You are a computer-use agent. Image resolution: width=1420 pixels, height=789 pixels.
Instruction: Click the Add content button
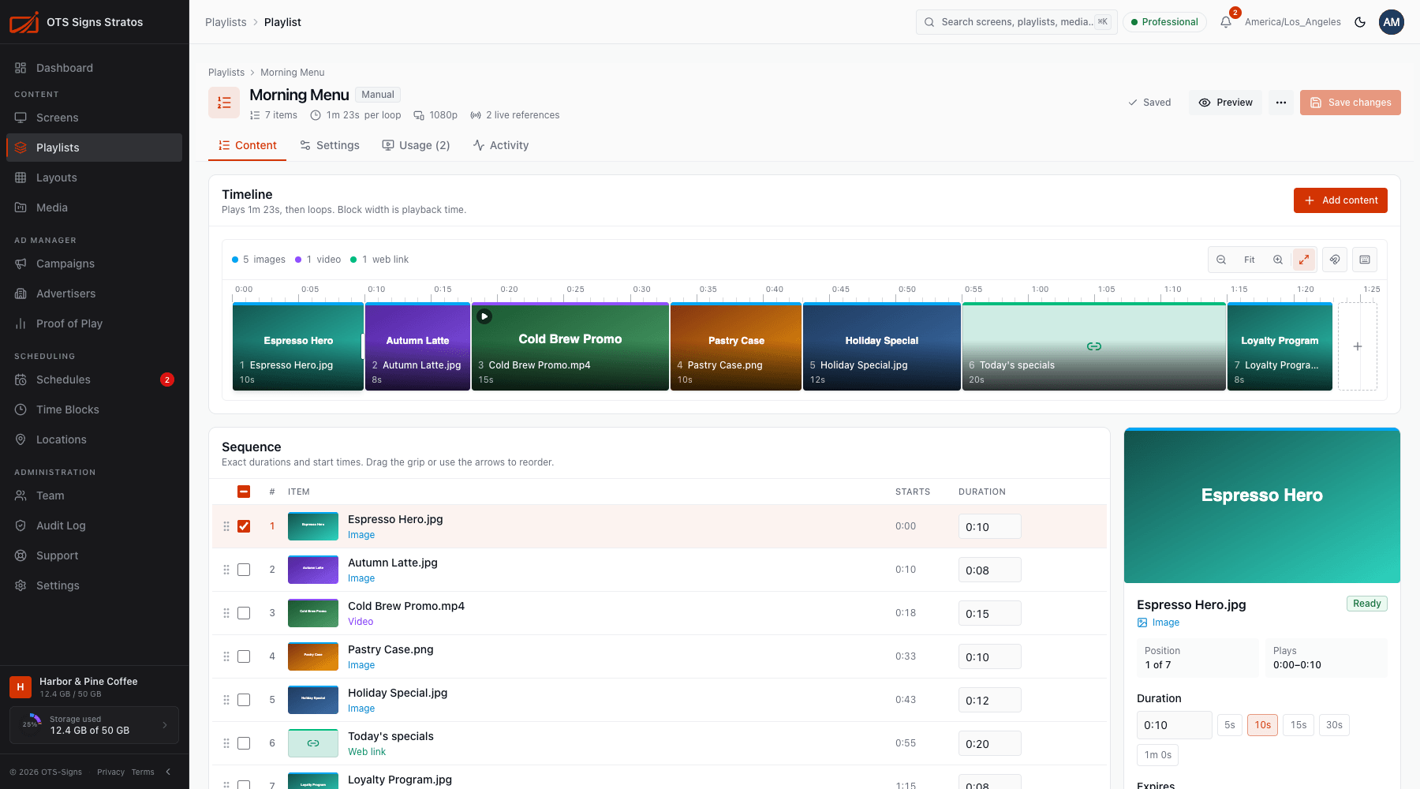tap(1340, 200)
